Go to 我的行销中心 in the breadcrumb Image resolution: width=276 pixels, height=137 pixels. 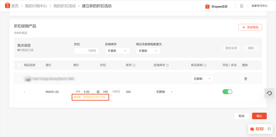click(36, 6)
